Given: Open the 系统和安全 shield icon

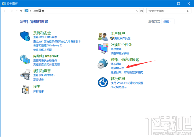Looking at the screenshot, I should tap(25, 36).
